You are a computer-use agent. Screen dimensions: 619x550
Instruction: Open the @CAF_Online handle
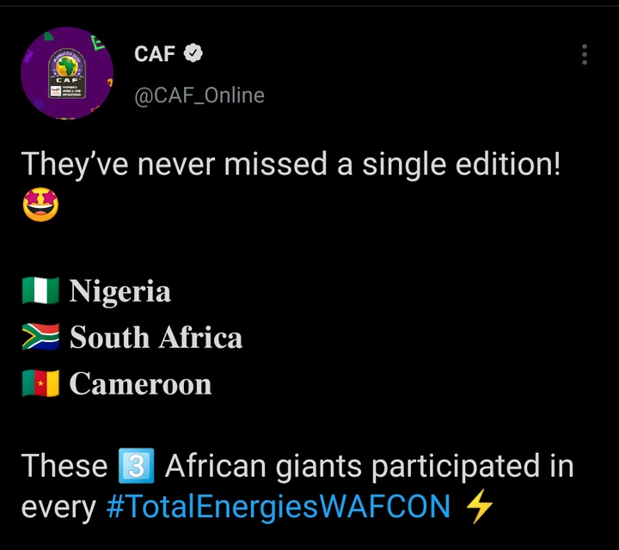point(199,95)
